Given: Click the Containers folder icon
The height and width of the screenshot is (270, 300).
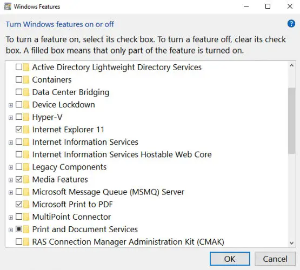Looking at the screenshot, I should pyautogui.click(x=26, y=80).
